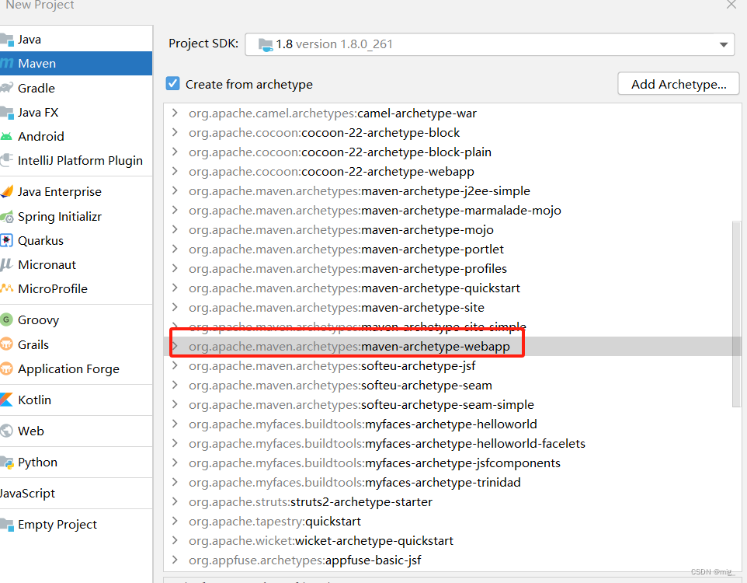Click the Quarkus icon

tap(6, 240)
